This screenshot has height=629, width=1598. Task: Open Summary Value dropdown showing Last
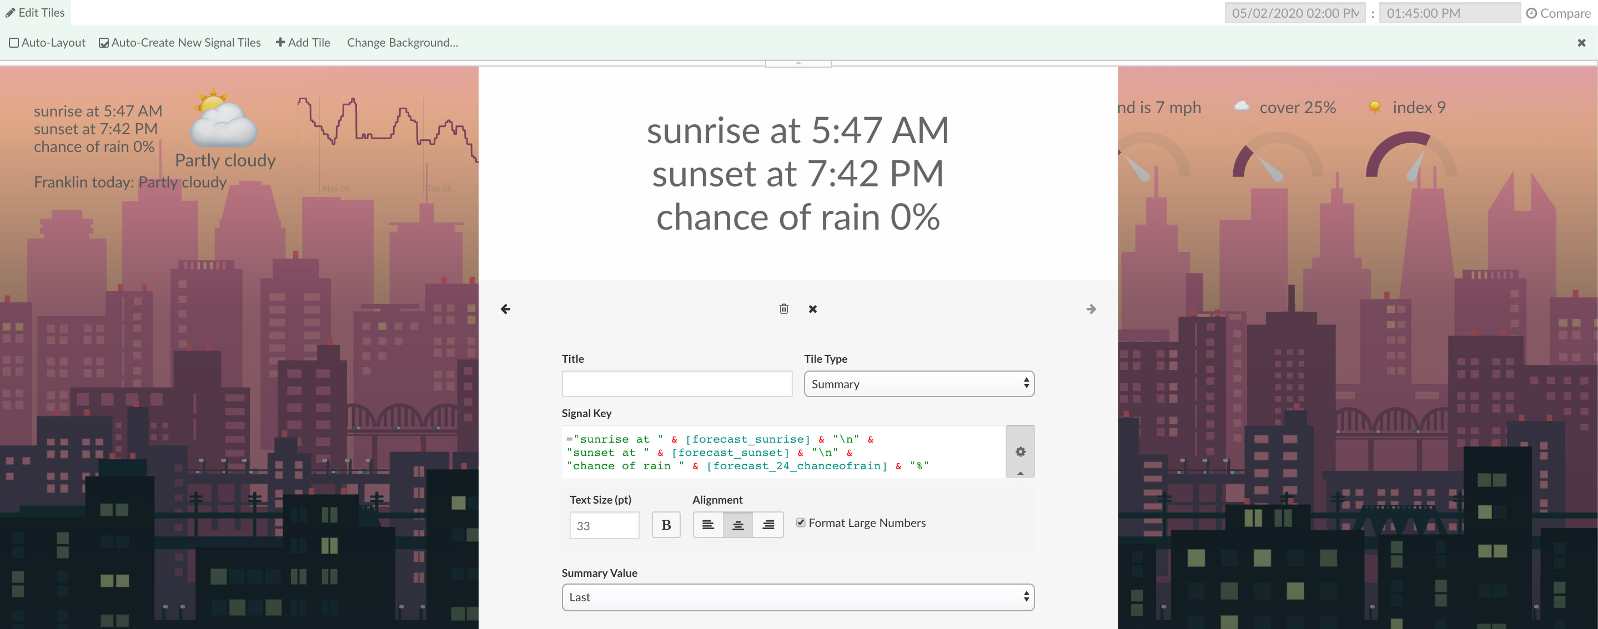tap(797, 597)
